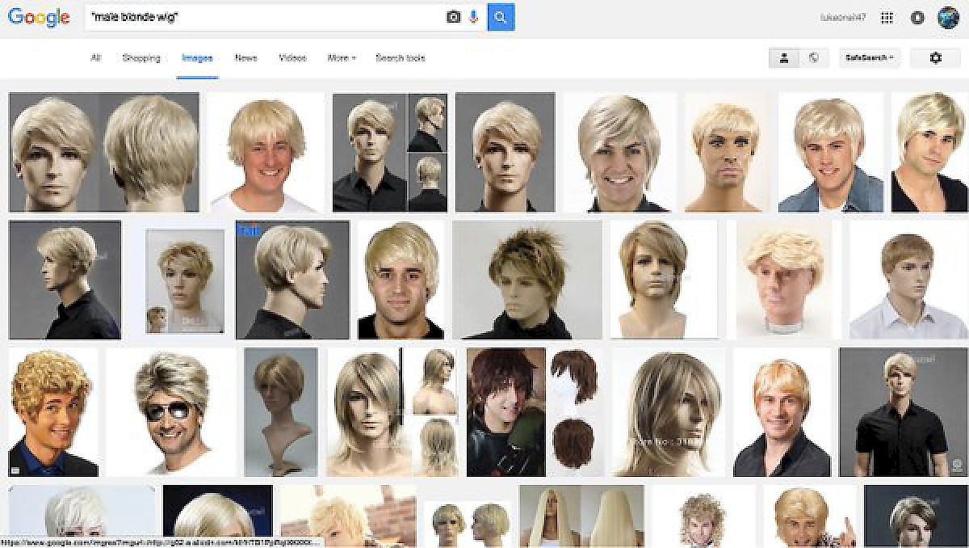969x548 pixels.
Task: Open the Videos results tab
Action: 292,58
